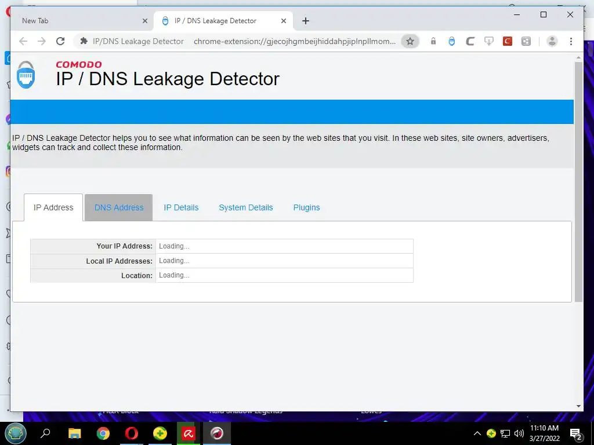Click the extension puzzle icon in address bar
Viewport: 594px width, 445px height.
[x=84, y=41]
